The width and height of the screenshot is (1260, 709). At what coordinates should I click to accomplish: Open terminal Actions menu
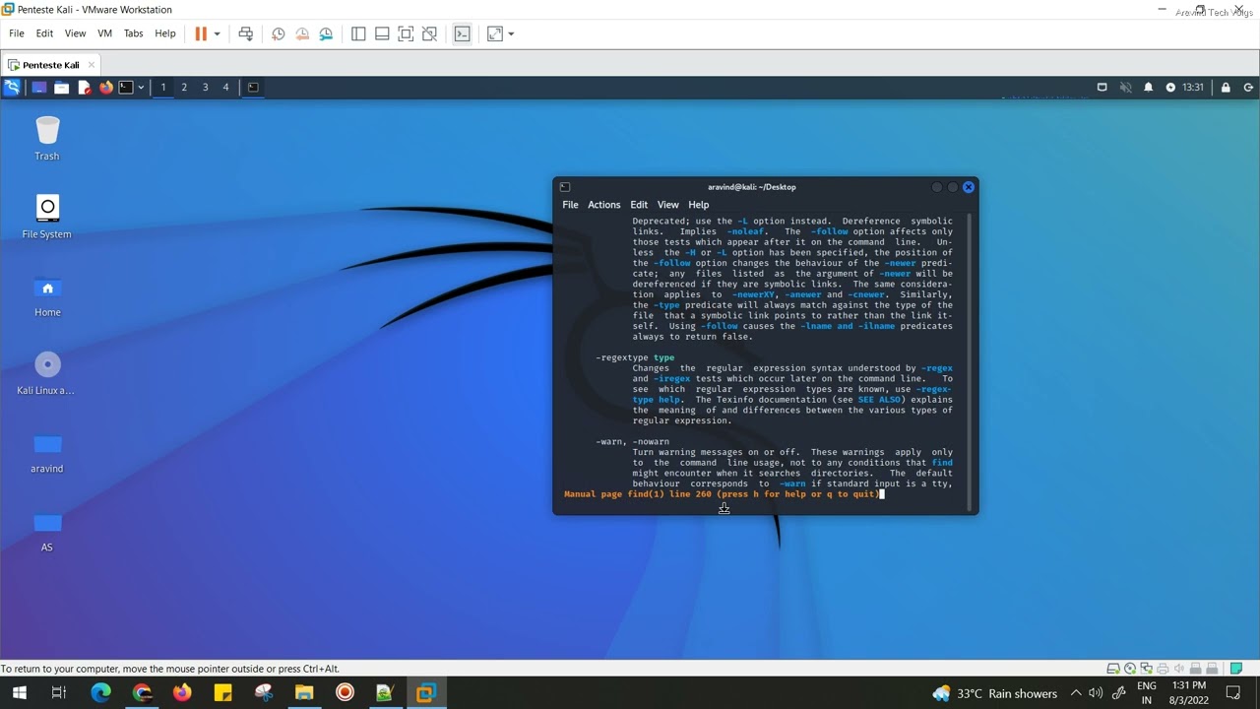click(x=603, y=205)
